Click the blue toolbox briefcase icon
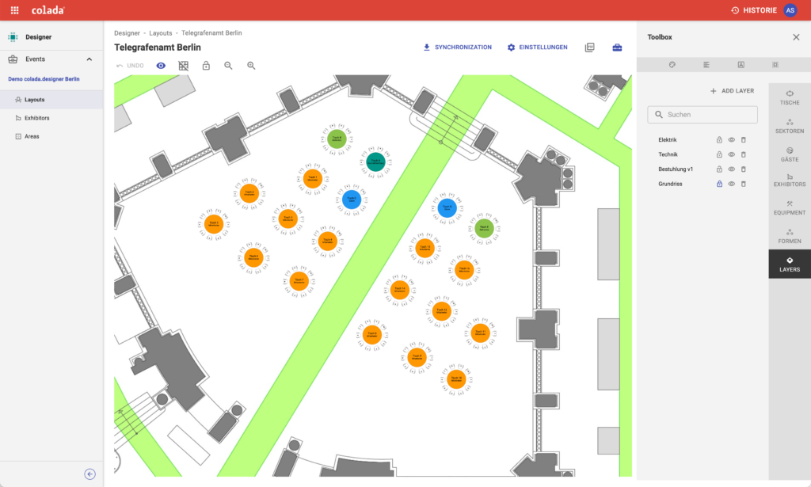Screen dimensions: 811x487 (x=617, y=48)
